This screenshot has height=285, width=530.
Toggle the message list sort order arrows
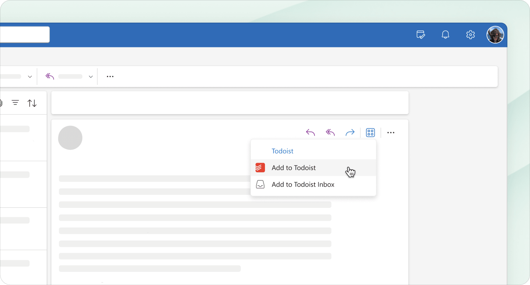pyautogui.click(x=32, y=103)
